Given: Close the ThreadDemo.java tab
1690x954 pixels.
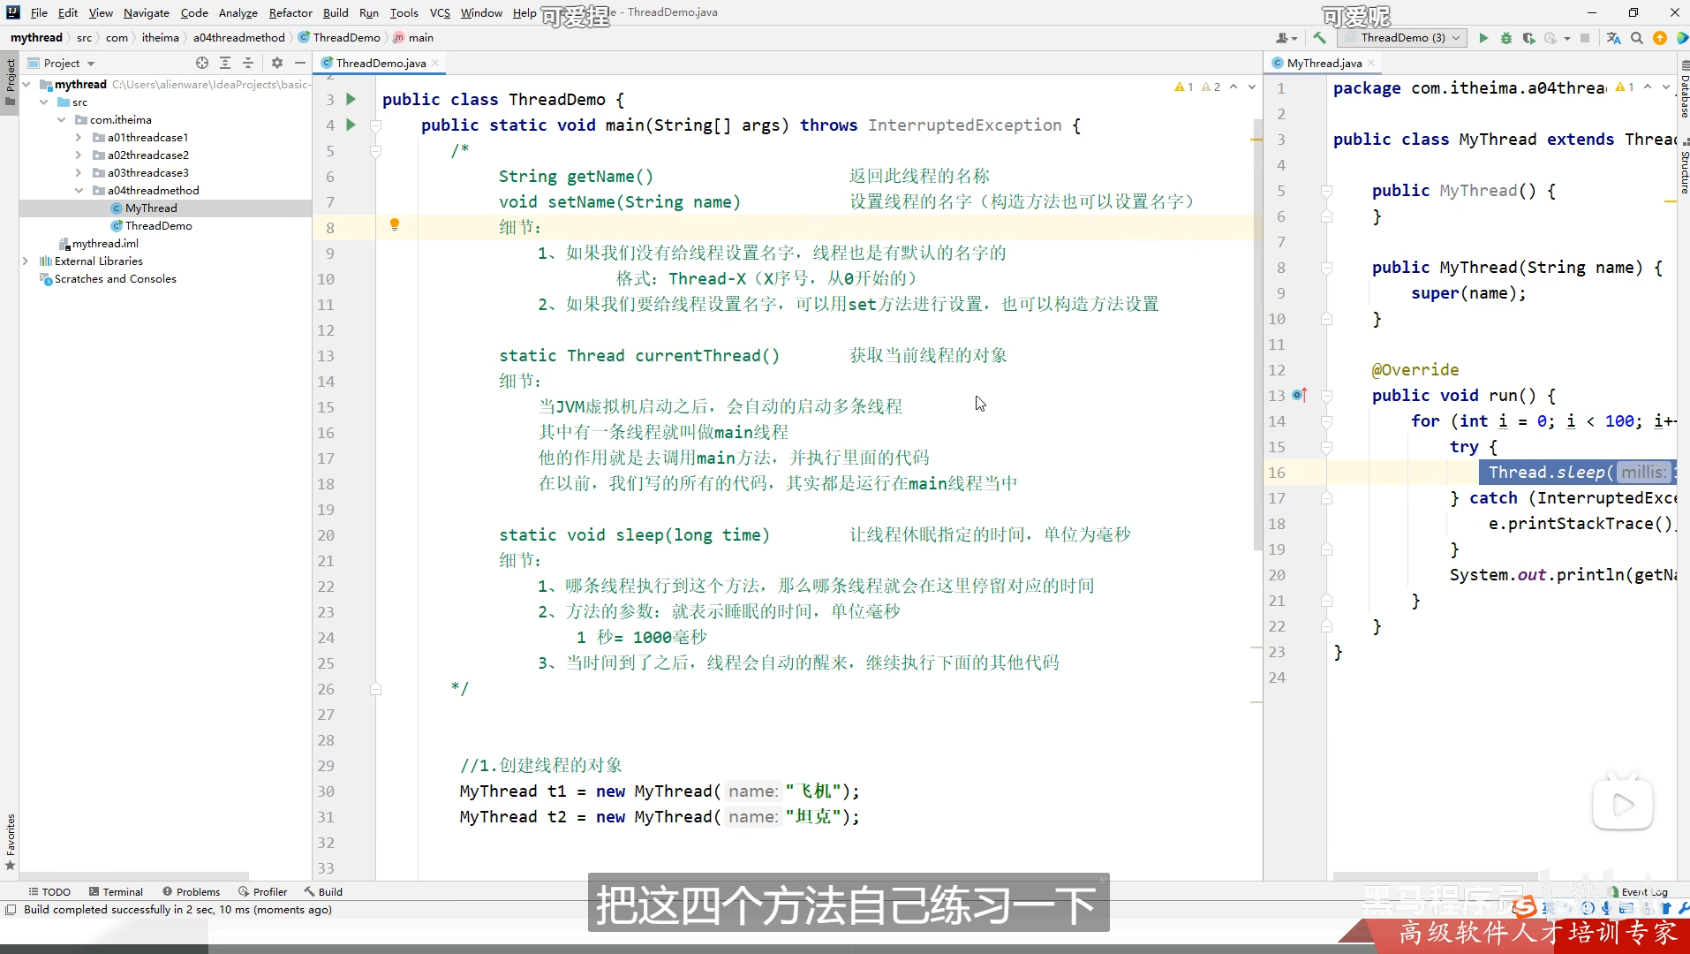Looking at the screenshot, I should (x=436, y=63).
